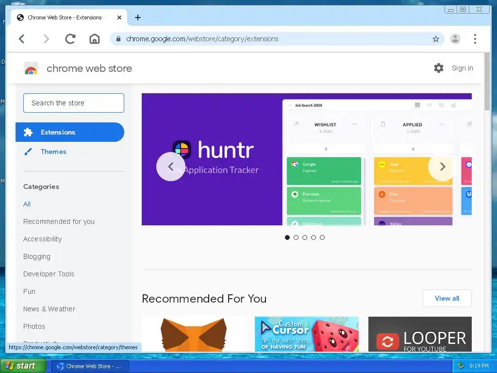Choose the Blogging category
The width and height of the screenshot is (497, 373).
(x=37, y=256)
